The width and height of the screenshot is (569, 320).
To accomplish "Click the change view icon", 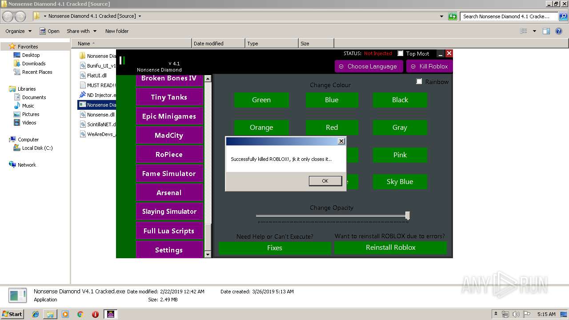I will click(x=524, y=31).
